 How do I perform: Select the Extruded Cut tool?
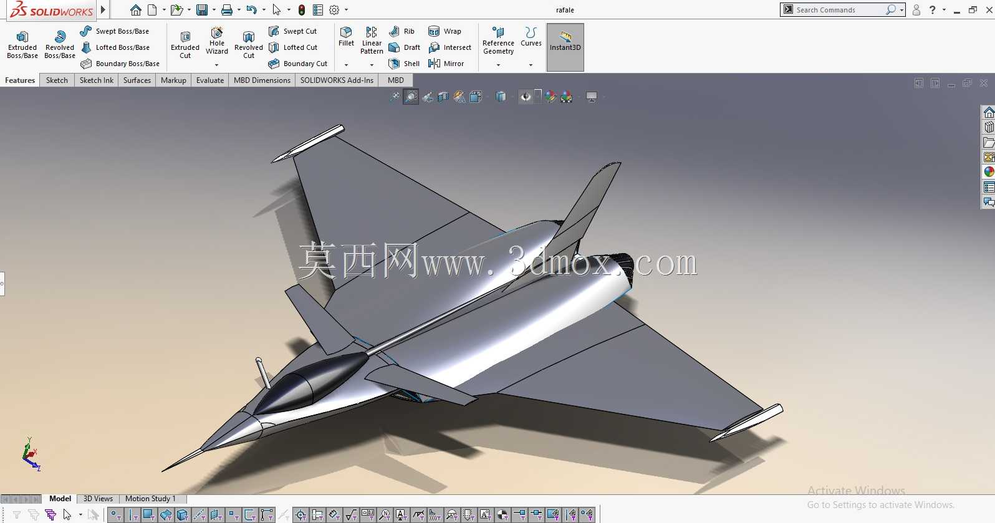pos(185,45)
